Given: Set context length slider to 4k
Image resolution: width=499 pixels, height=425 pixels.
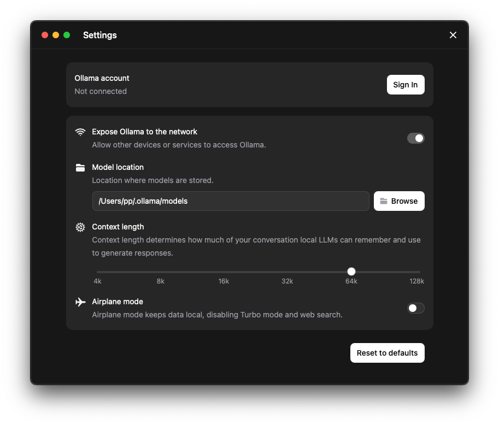Looking at the screenshot, I should click(97, 272).
